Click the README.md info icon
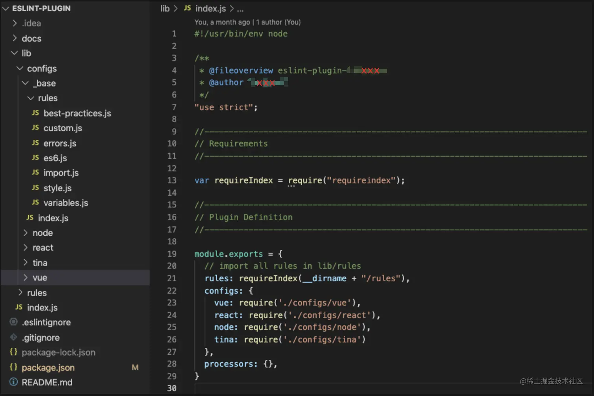The height and width of the screenshot is (396, 594). click(x=13, y=382)
